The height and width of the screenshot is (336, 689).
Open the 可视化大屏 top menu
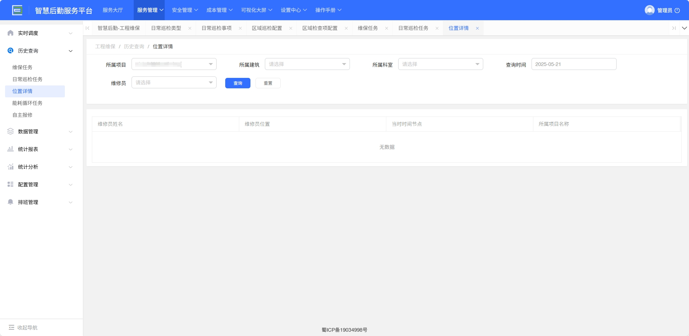(257, 10)
